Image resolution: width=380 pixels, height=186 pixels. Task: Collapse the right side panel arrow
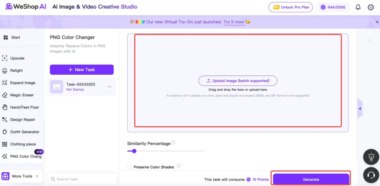click(x=360, y=109)
